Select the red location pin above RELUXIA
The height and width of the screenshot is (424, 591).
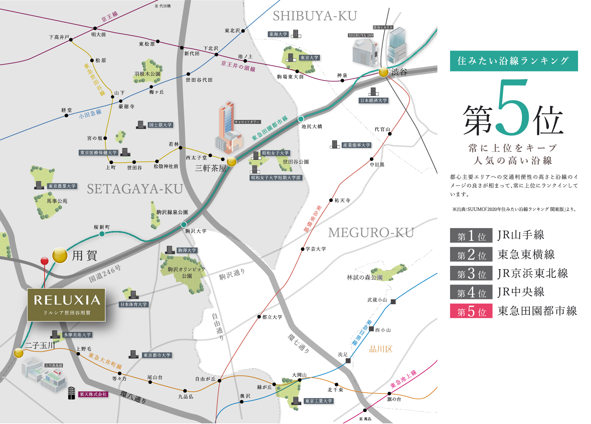coord(44,261)
